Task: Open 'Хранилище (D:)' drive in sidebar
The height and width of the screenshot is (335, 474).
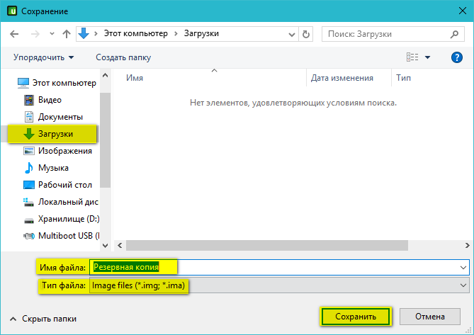Action: click(x=62, y=219)
